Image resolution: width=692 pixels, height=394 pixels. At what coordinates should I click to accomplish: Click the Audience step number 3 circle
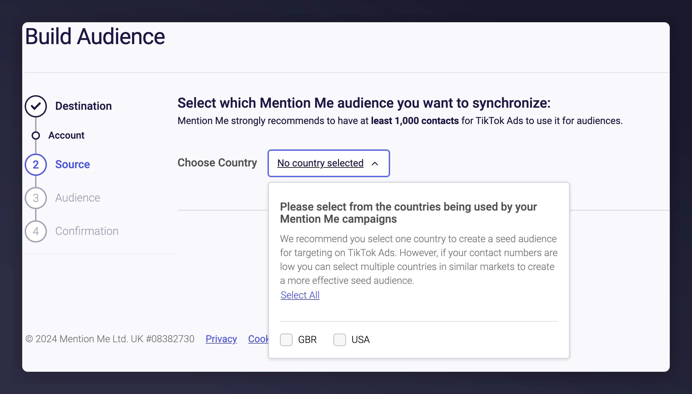point(36,198)
